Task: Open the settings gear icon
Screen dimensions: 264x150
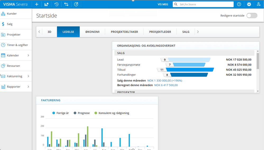Action: [x=249, y=4]
